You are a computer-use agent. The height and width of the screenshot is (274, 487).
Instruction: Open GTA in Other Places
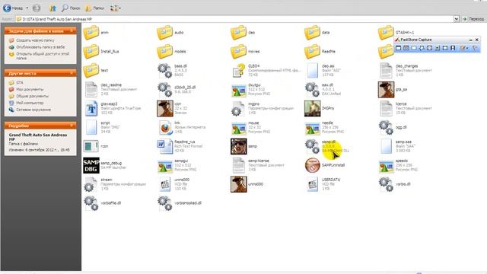point(20,82)
